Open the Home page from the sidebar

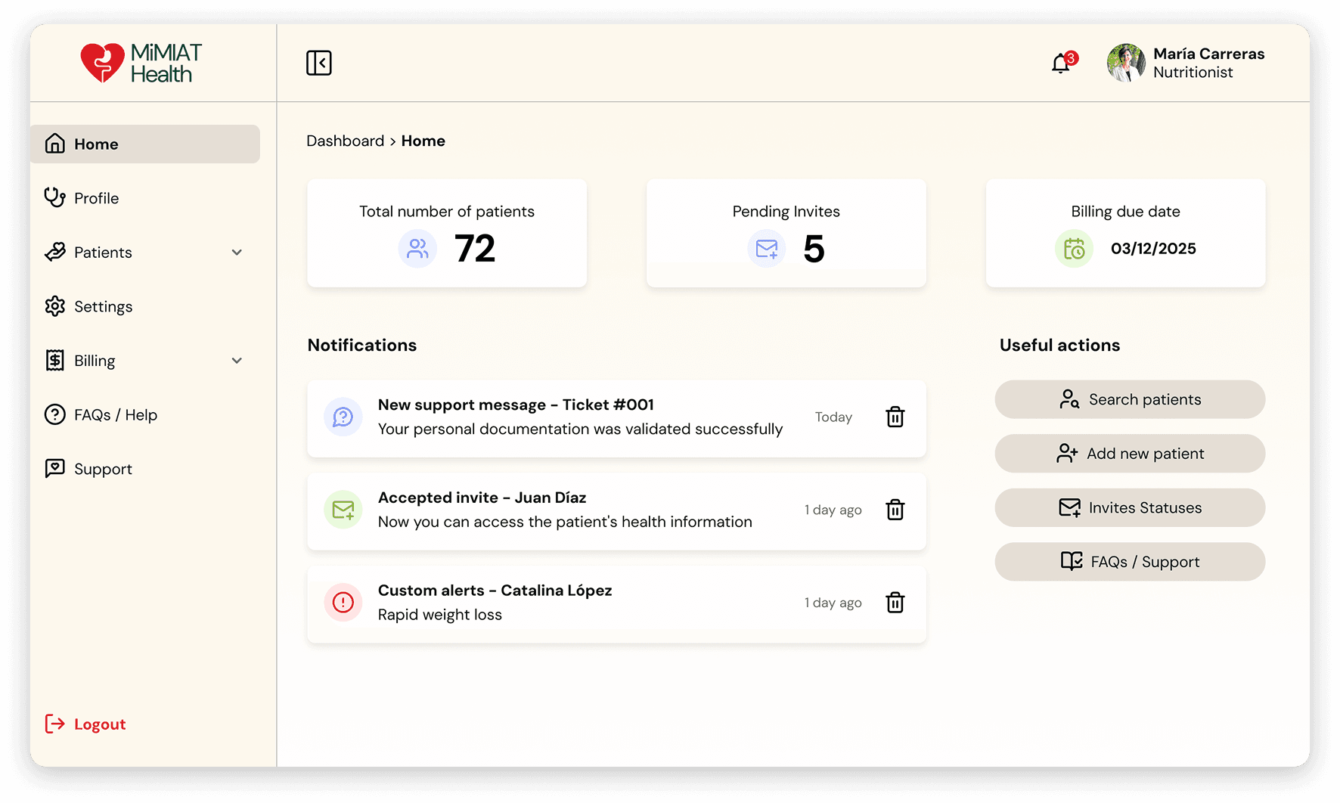point(96,144)
